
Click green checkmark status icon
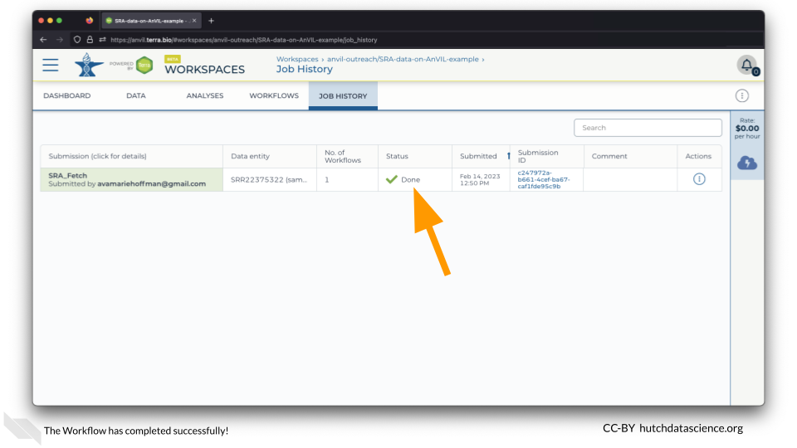pyautogui.click(x=391, y=179)
